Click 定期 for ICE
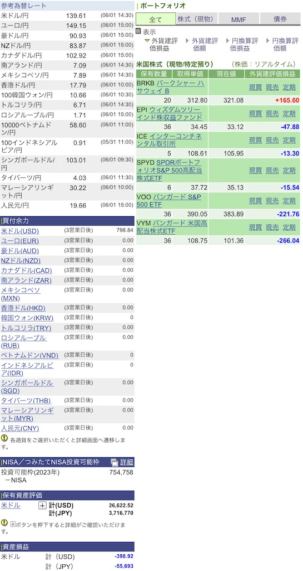The height and width of the screenshot is (571, 303). tap(289, 140)
